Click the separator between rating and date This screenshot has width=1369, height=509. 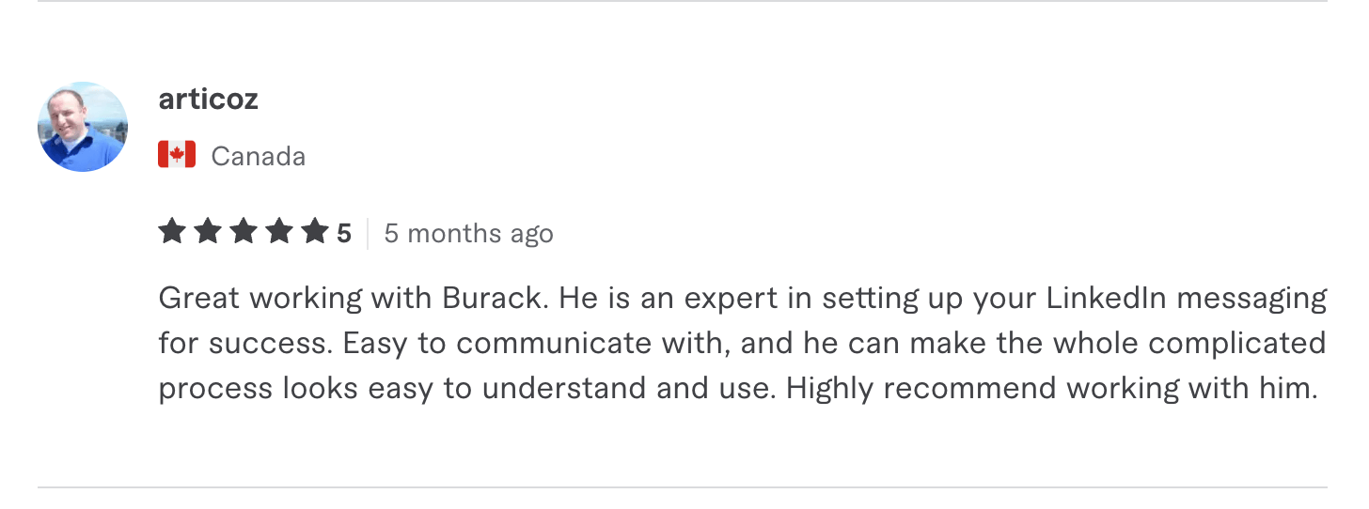point(368,233)
